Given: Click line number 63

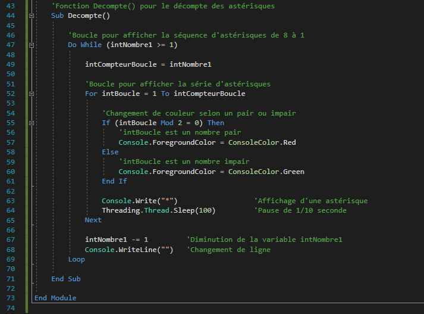Looking at the screenshot, I should tap(11, 201).
